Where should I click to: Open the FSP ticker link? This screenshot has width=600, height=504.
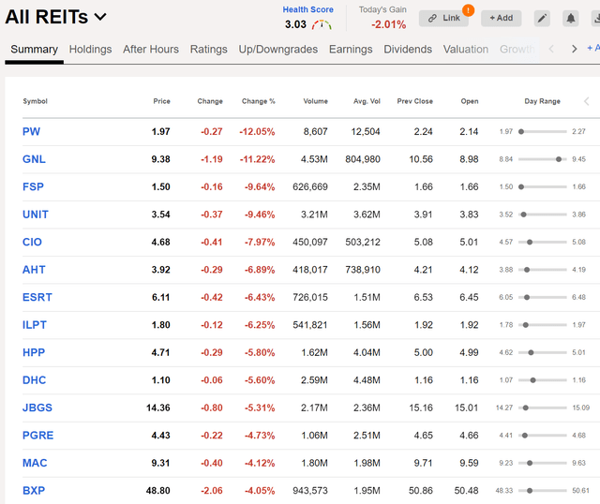33,186
